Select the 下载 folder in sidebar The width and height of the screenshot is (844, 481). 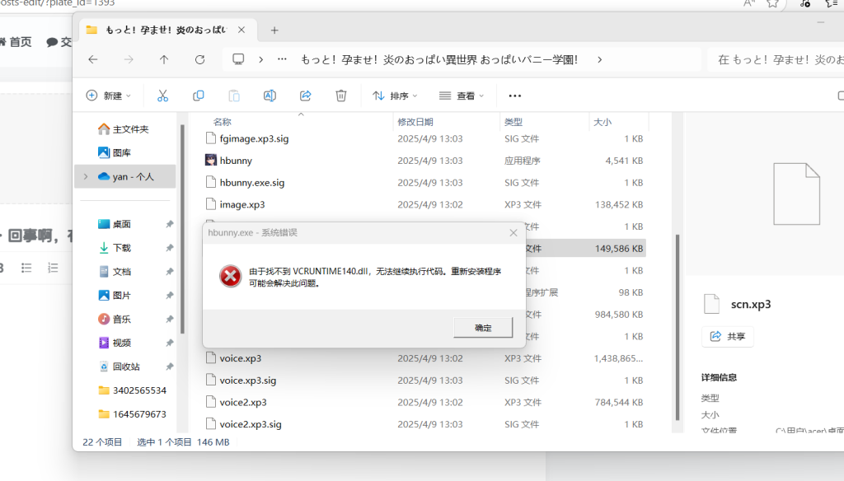[x=121, y=248]
